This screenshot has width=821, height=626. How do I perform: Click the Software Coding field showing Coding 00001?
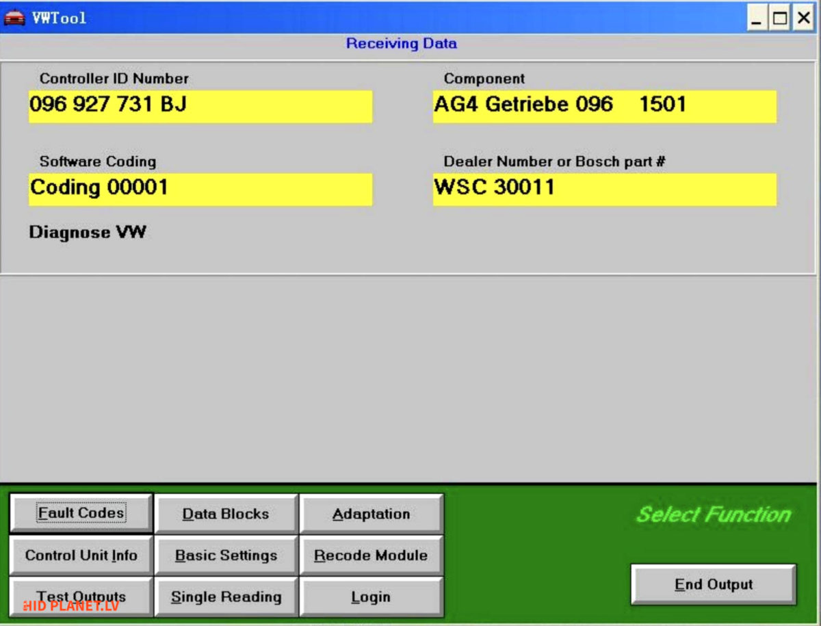click(x=199, y=190)
